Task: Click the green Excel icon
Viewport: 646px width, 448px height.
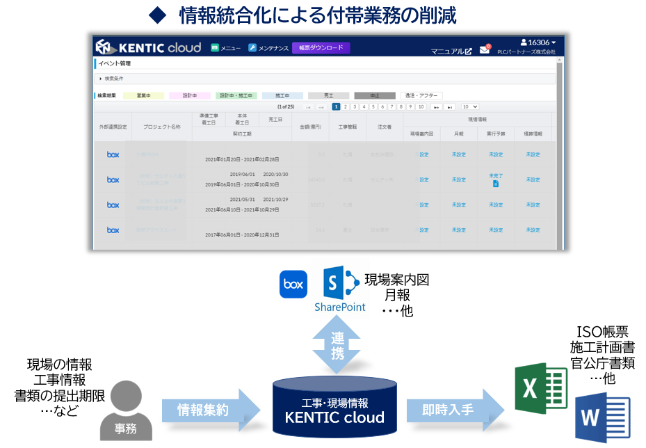Action: click(541, 388)
